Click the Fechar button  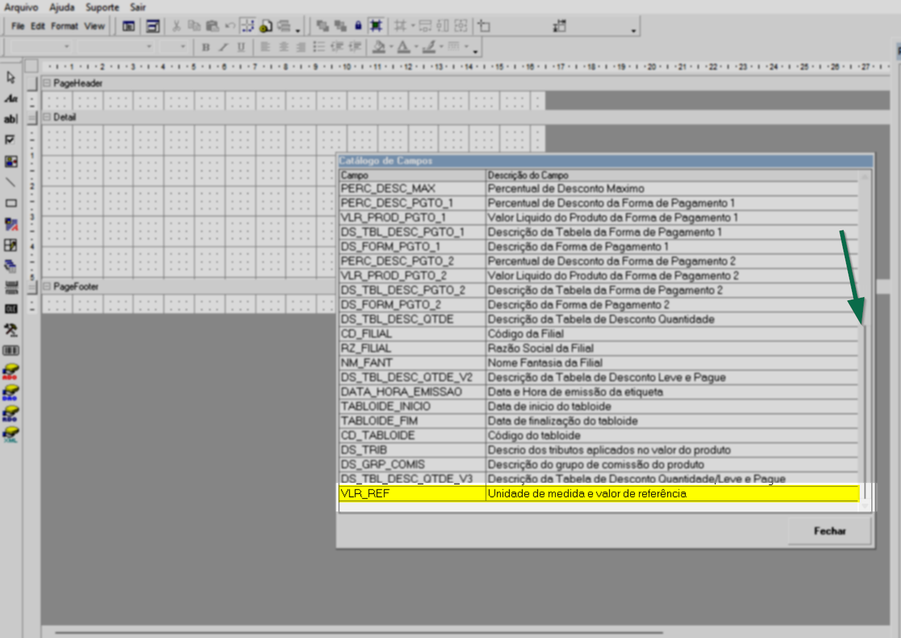coord(829,531)
